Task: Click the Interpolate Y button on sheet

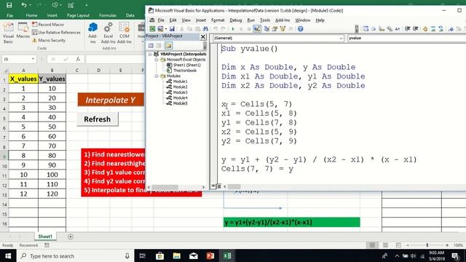Action: coord(111,100)
